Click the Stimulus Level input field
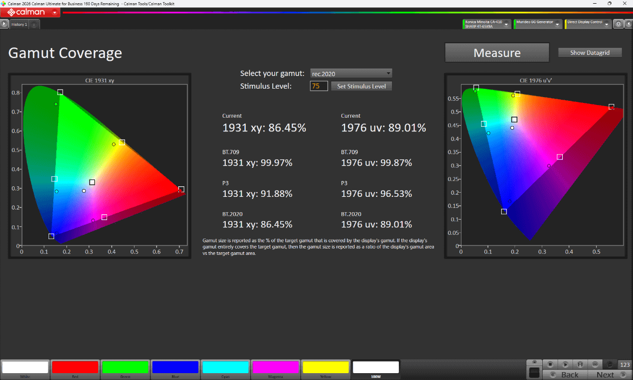 click(319, 86)
